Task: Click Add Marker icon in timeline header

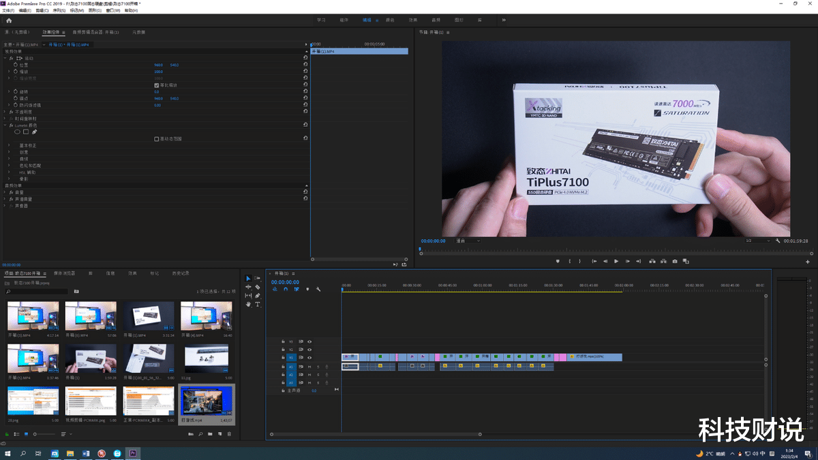Action: (x=307, y=289)
